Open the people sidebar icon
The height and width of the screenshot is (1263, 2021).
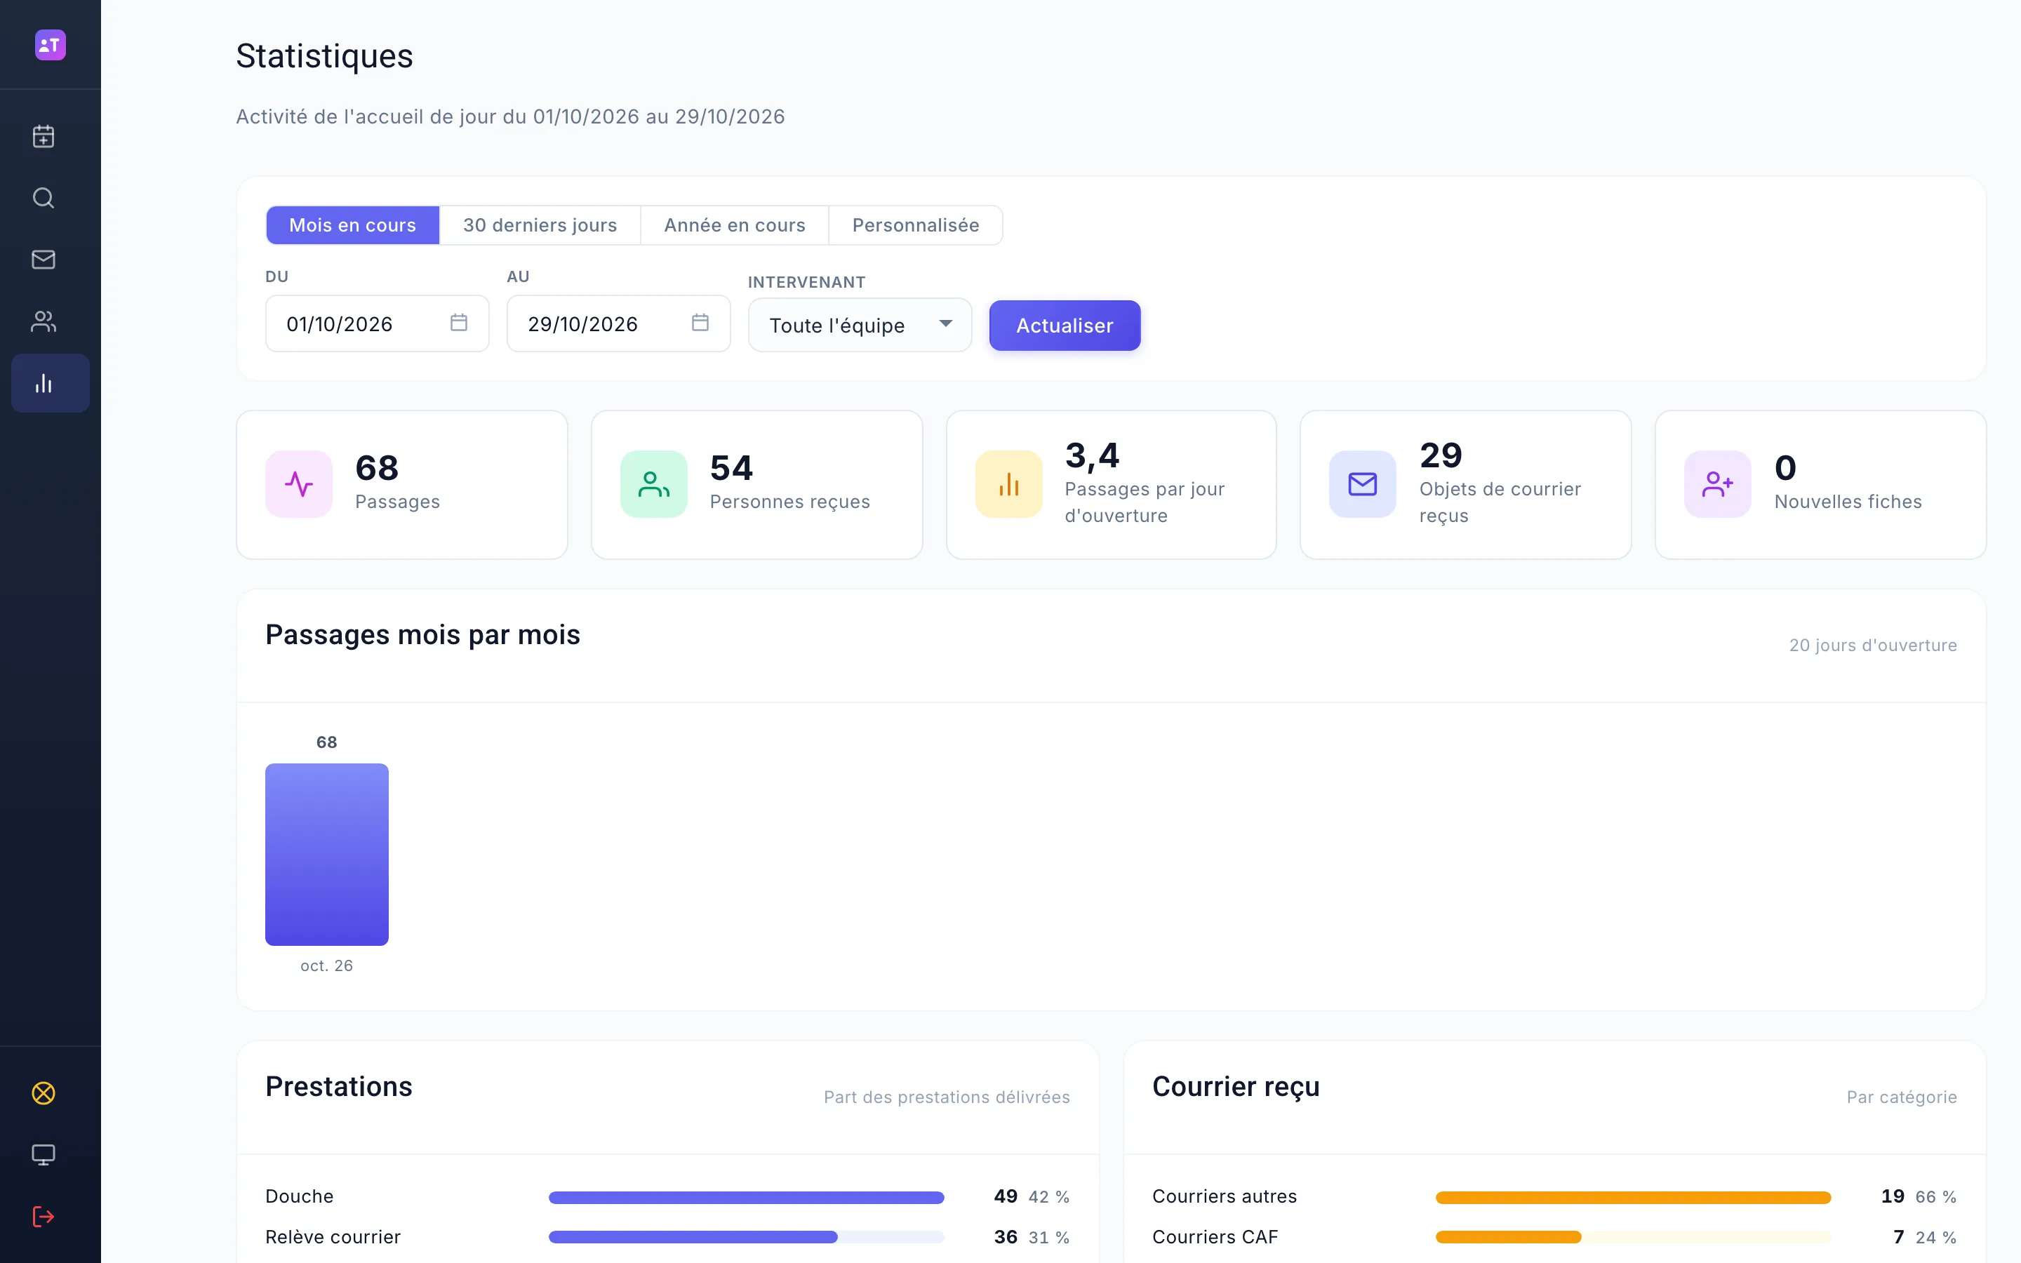44,321
